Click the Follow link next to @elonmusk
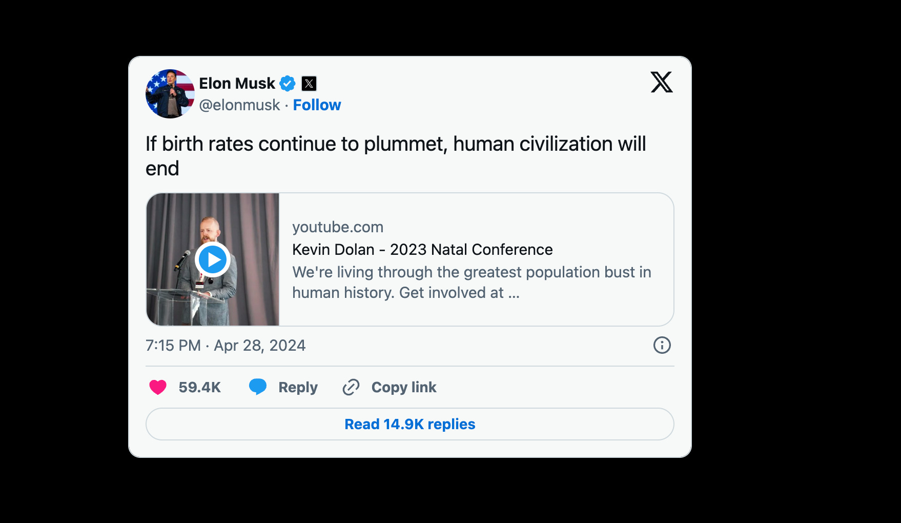 pyautogui.click(x=317, y=105)
